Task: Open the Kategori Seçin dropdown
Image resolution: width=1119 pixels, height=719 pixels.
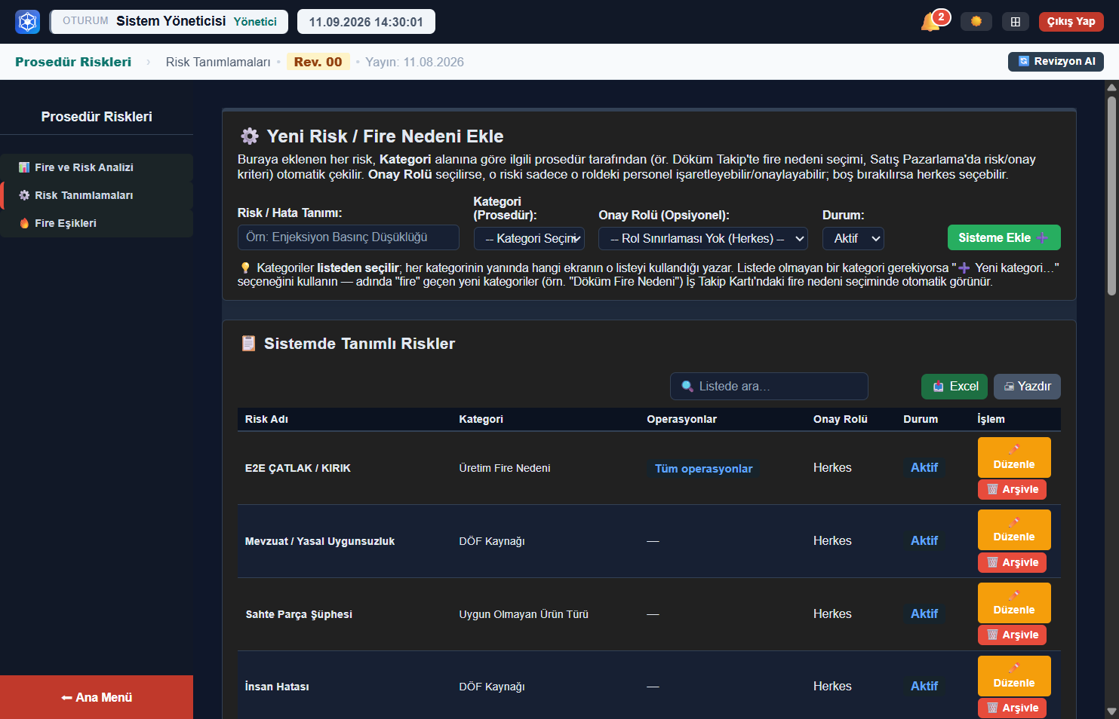Action: point(529,238)
